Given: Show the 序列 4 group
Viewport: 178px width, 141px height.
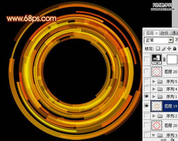Looking at the screenshot, I should pyautogui.click(x=147, y=89).
